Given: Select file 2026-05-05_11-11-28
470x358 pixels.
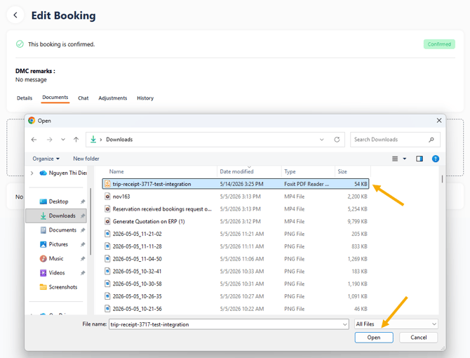Looking at the screenshot, I should 236,246.
